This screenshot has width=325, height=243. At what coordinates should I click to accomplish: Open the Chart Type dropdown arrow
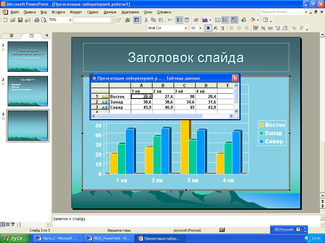[x=210, y=20]
